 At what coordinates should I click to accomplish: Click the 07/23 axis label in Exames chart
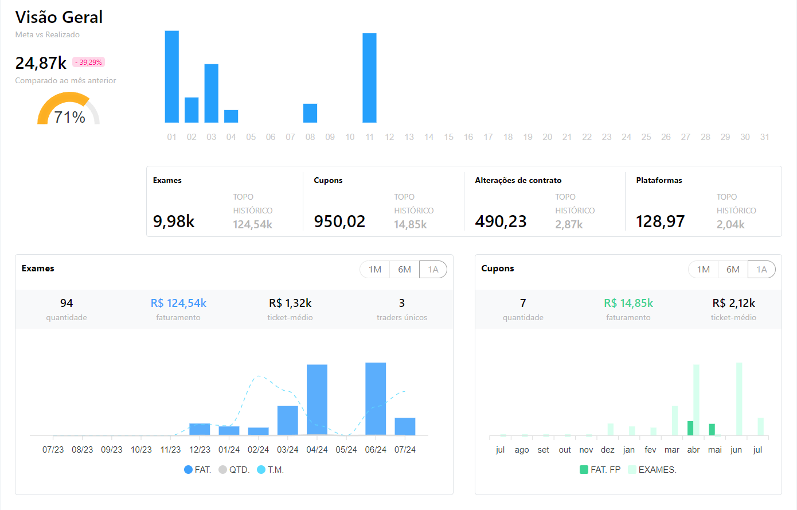[x=53, y=450]
